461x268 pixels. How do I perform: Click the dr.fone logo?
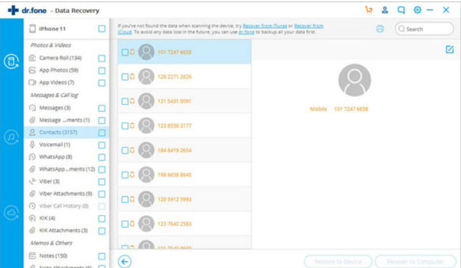tap(27, 10)
